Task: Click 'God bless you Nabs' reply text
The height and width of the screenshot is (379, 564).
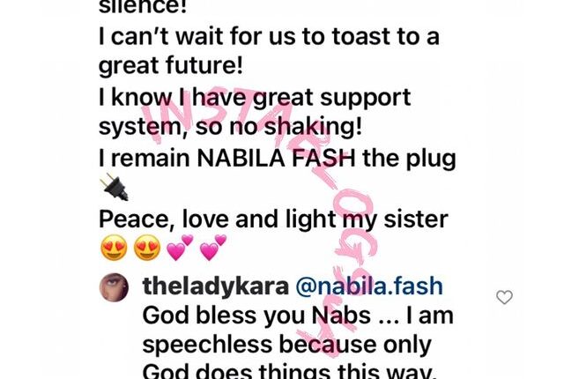Action: (x=298, y=316)
